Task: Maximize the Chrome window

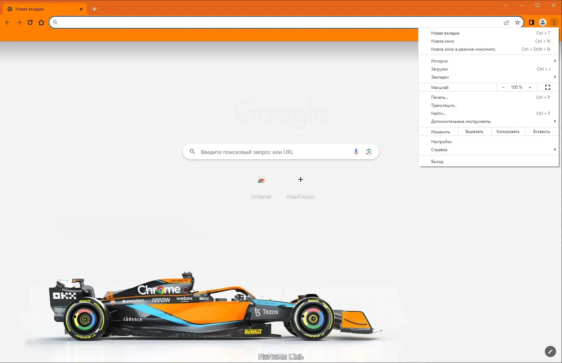Action: click(538, 5)
